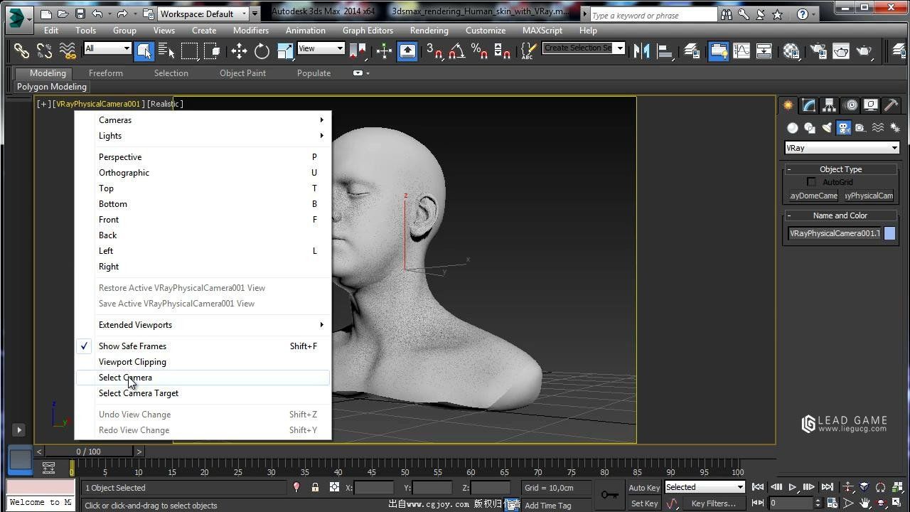Toggle Auto Key mode
Image resolution: width=910 pixels, height=512 pixels.
pos(644,487)
